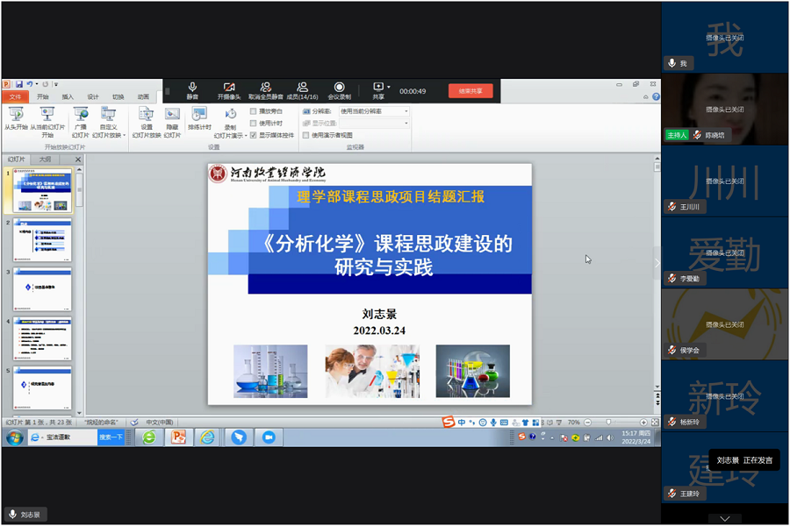Click the red 结束共享 button

coord(470,91)
